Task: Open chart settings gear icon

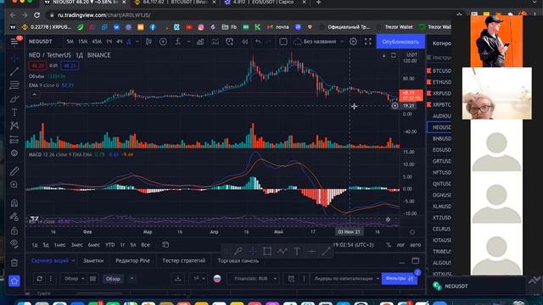Action: [x=353, y=42]
